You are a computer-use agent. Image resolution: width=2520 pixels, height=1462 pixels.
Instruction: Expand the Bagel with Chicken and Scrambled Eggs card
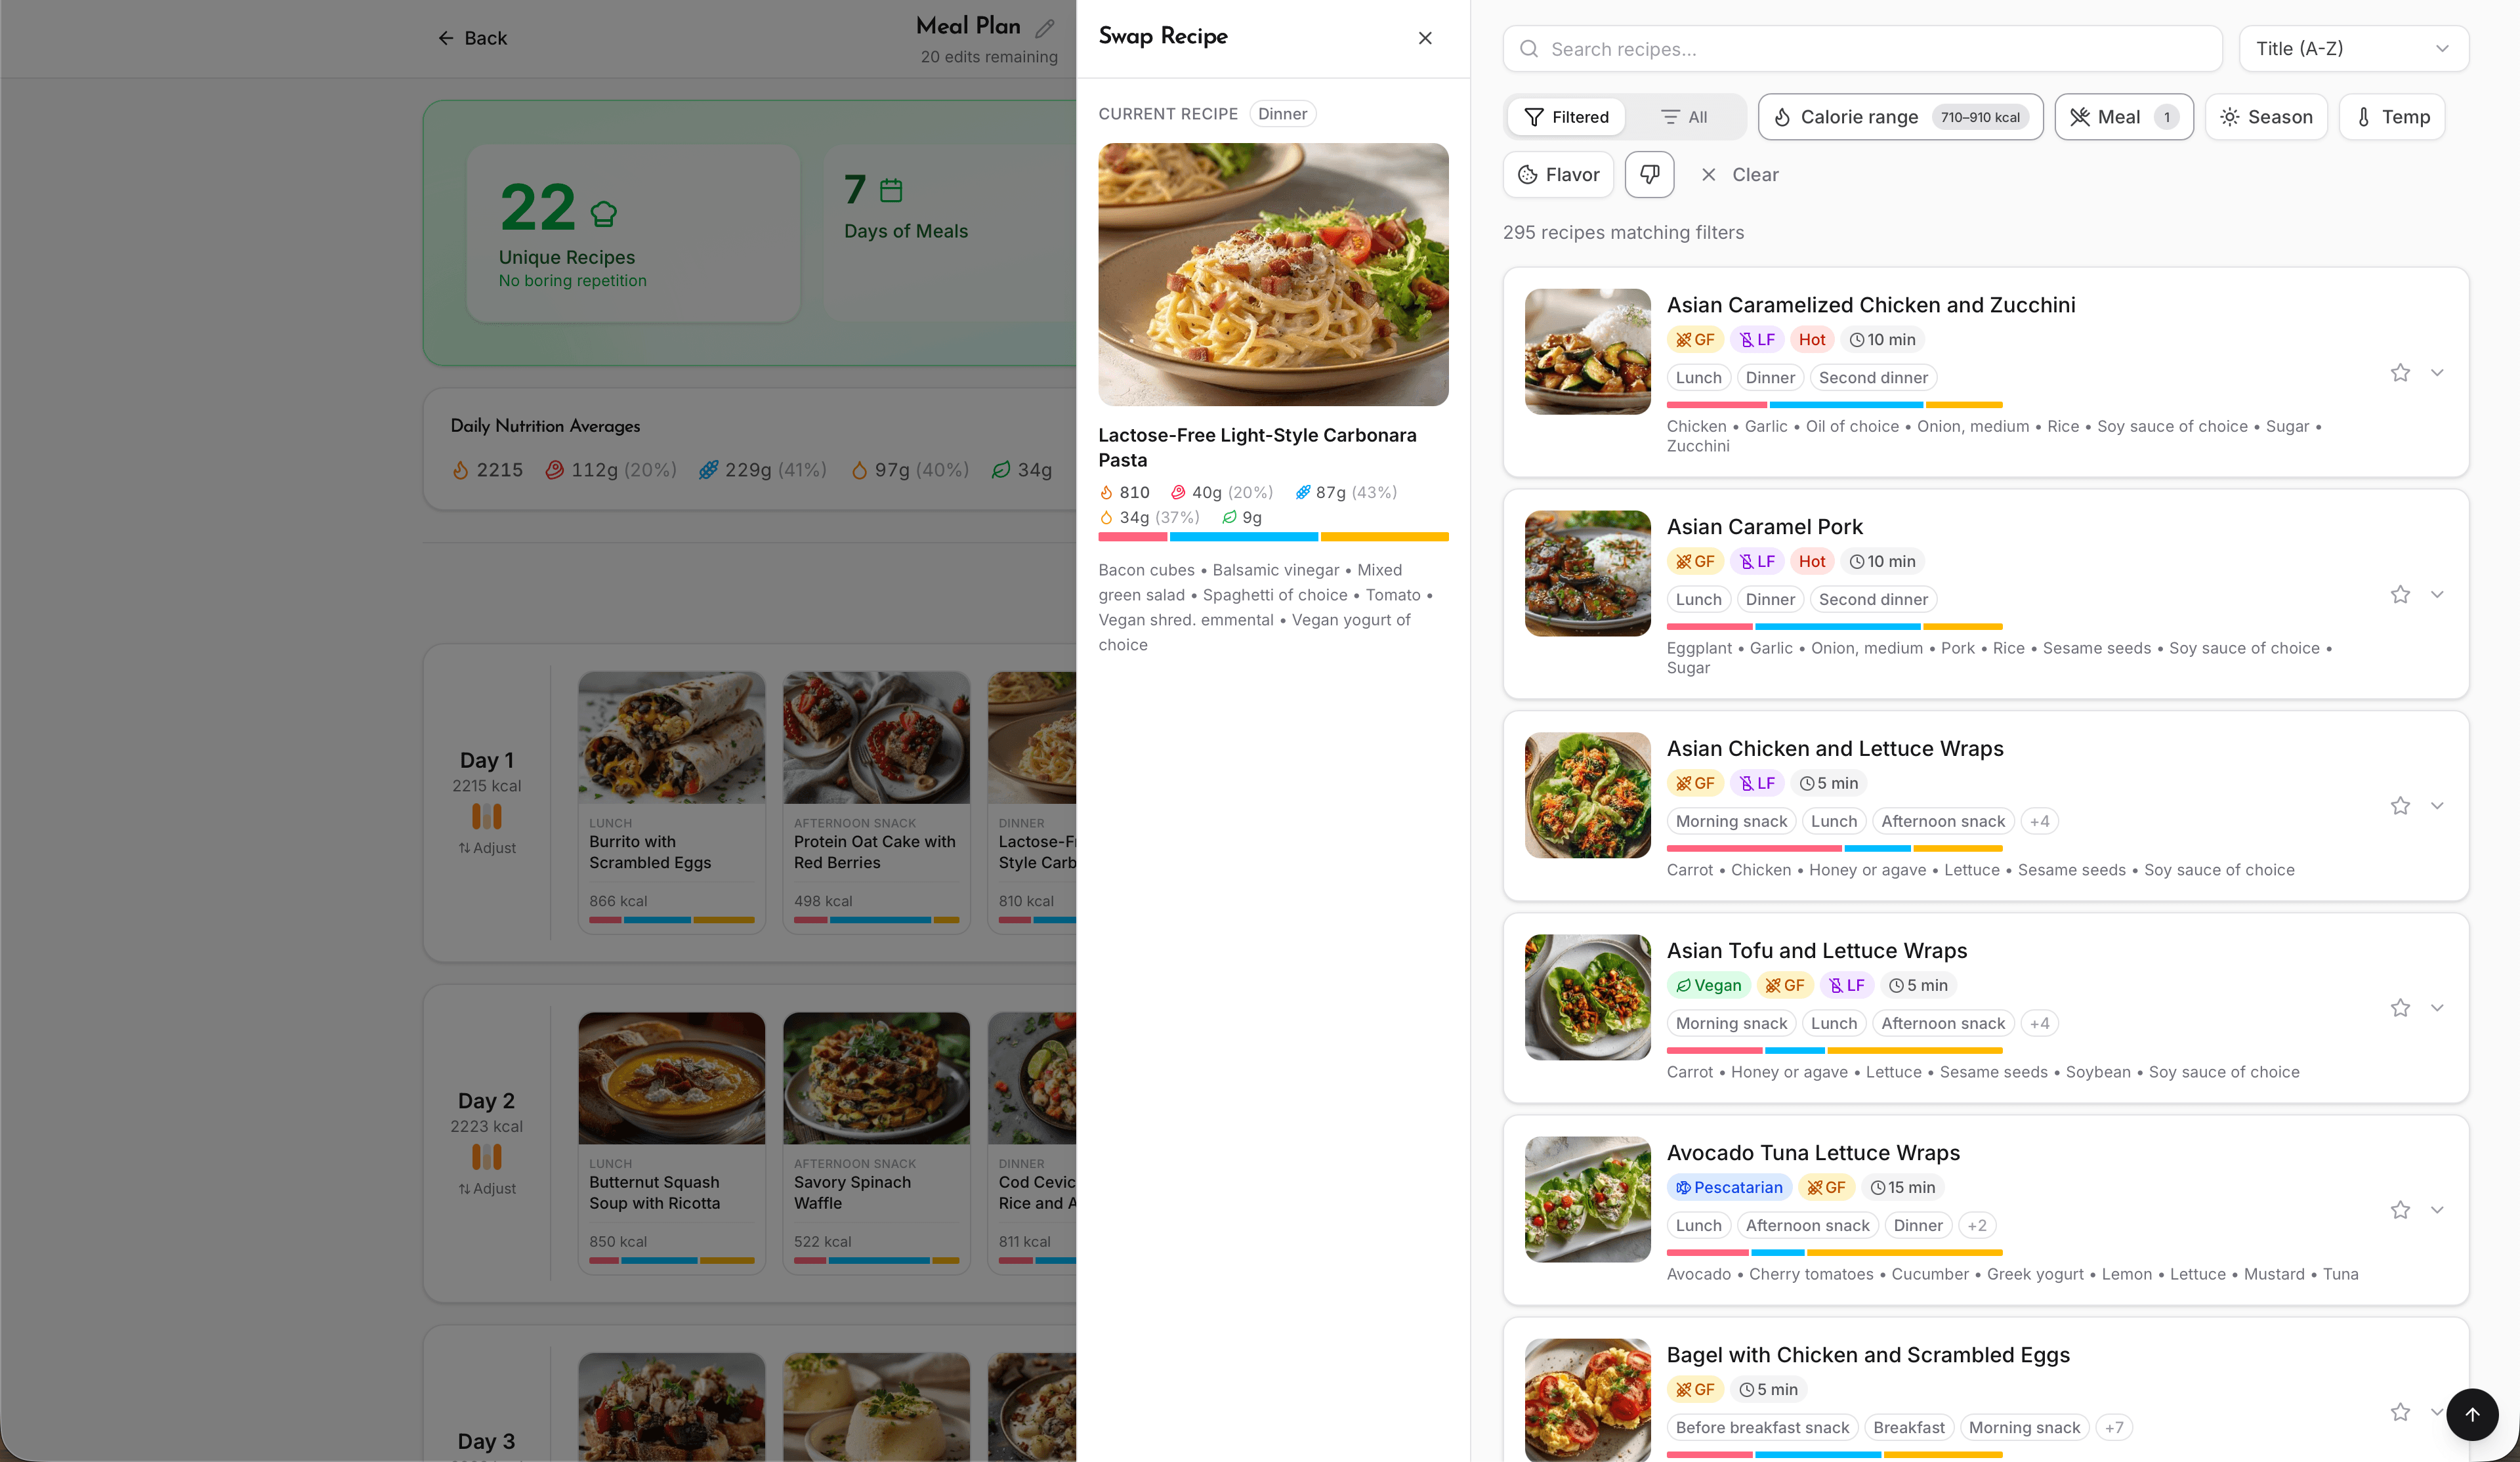coord(2438,1413)
